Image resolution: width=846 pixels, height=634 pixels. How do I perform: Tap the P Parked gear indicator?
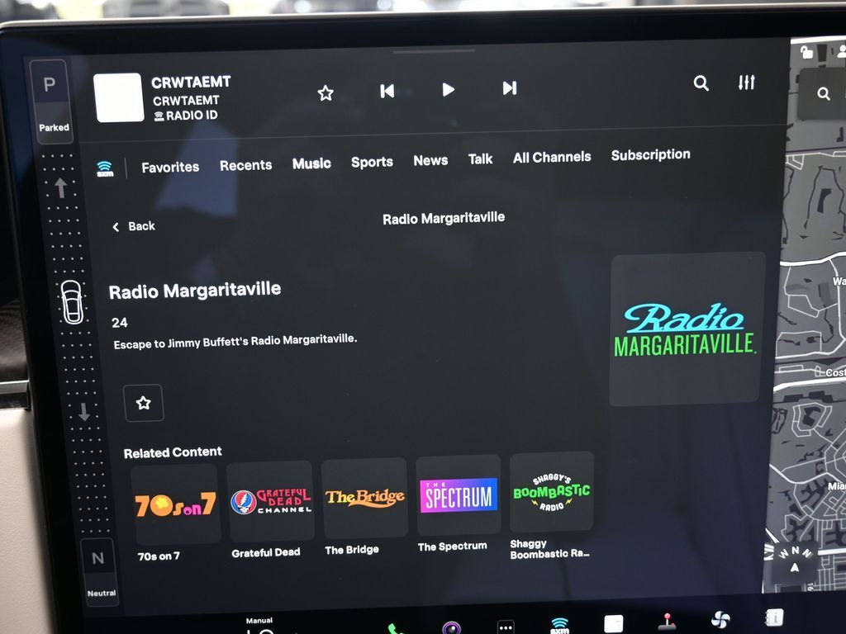click(52, 102)
